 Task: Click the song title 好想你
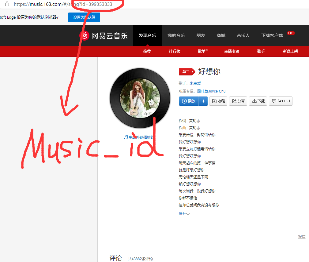[209, 71]
